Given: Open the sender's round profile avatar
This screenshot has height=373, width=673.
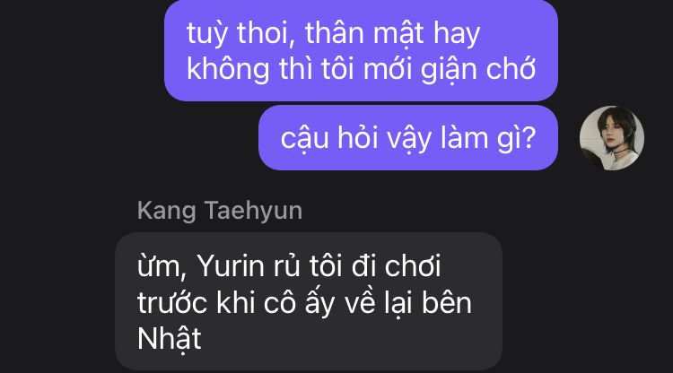Looking at the screenshot, I should coord(612,138).
